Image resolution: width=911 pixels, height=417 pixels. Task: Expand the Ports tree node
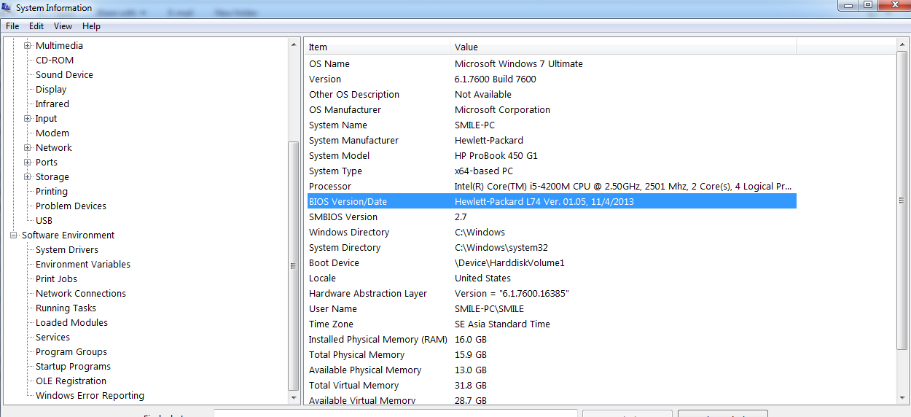coord(28,162)
